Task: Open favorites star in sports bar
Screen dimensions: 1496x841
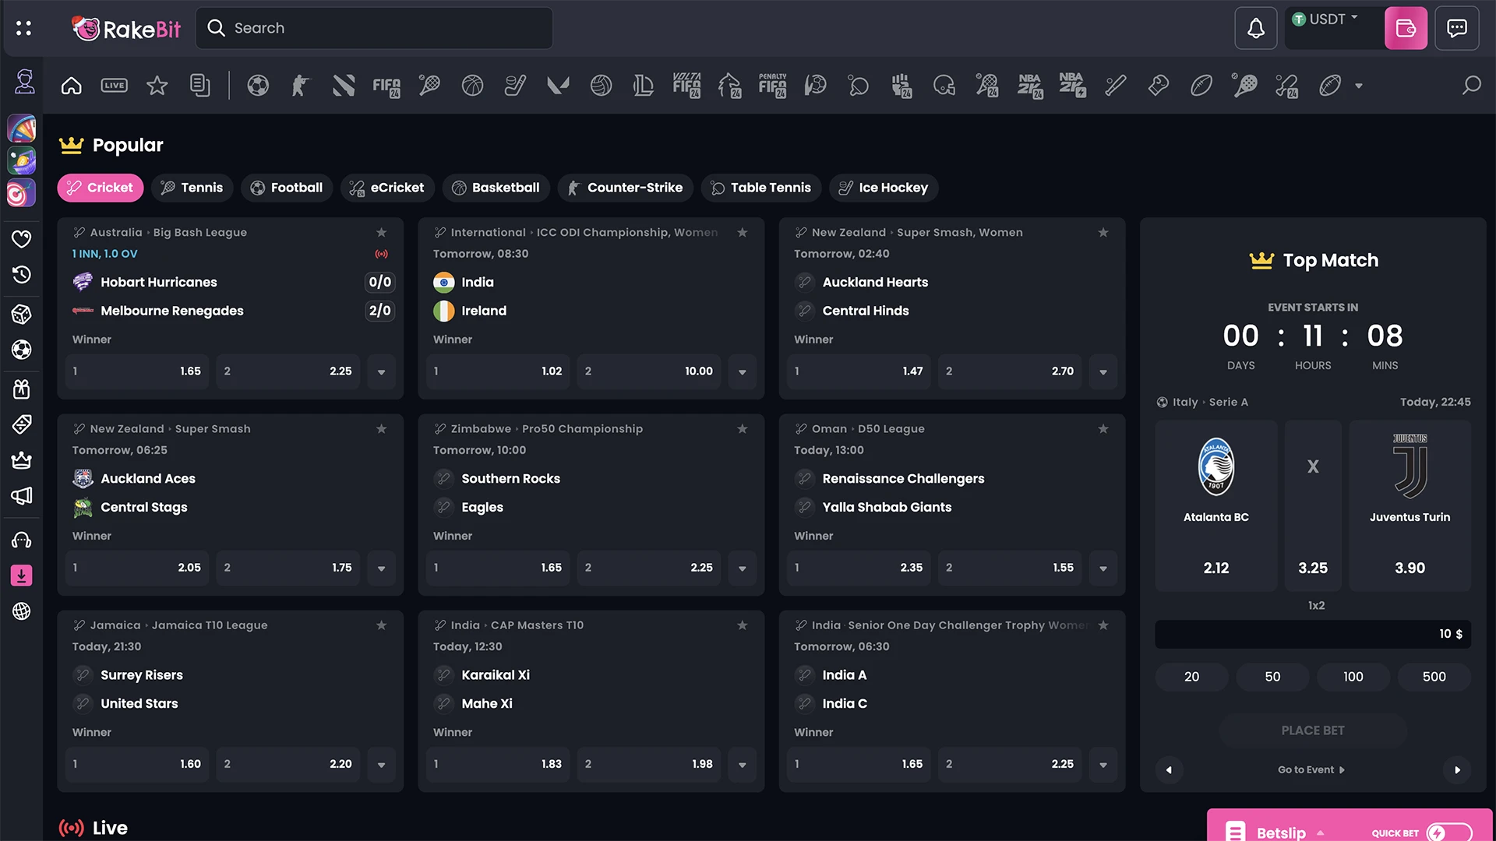Action: coord(157,86)
